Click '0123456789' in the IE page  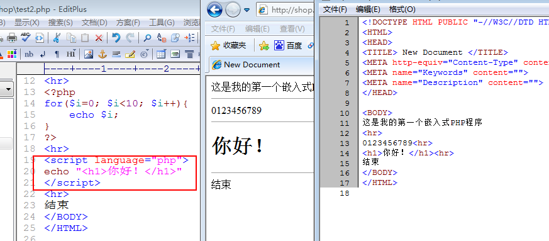236,111
